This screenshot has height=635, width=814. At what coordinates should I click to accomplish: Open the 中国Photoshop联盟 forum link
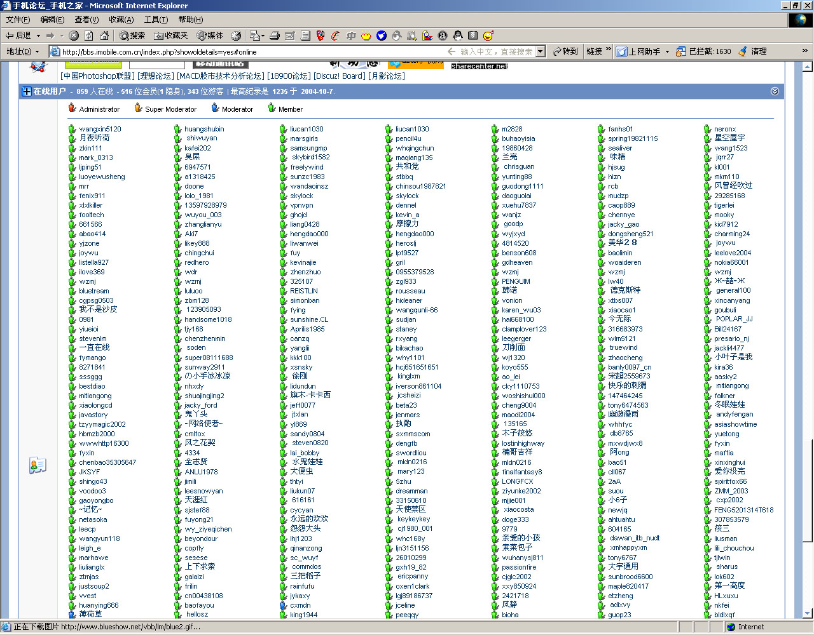97,76
